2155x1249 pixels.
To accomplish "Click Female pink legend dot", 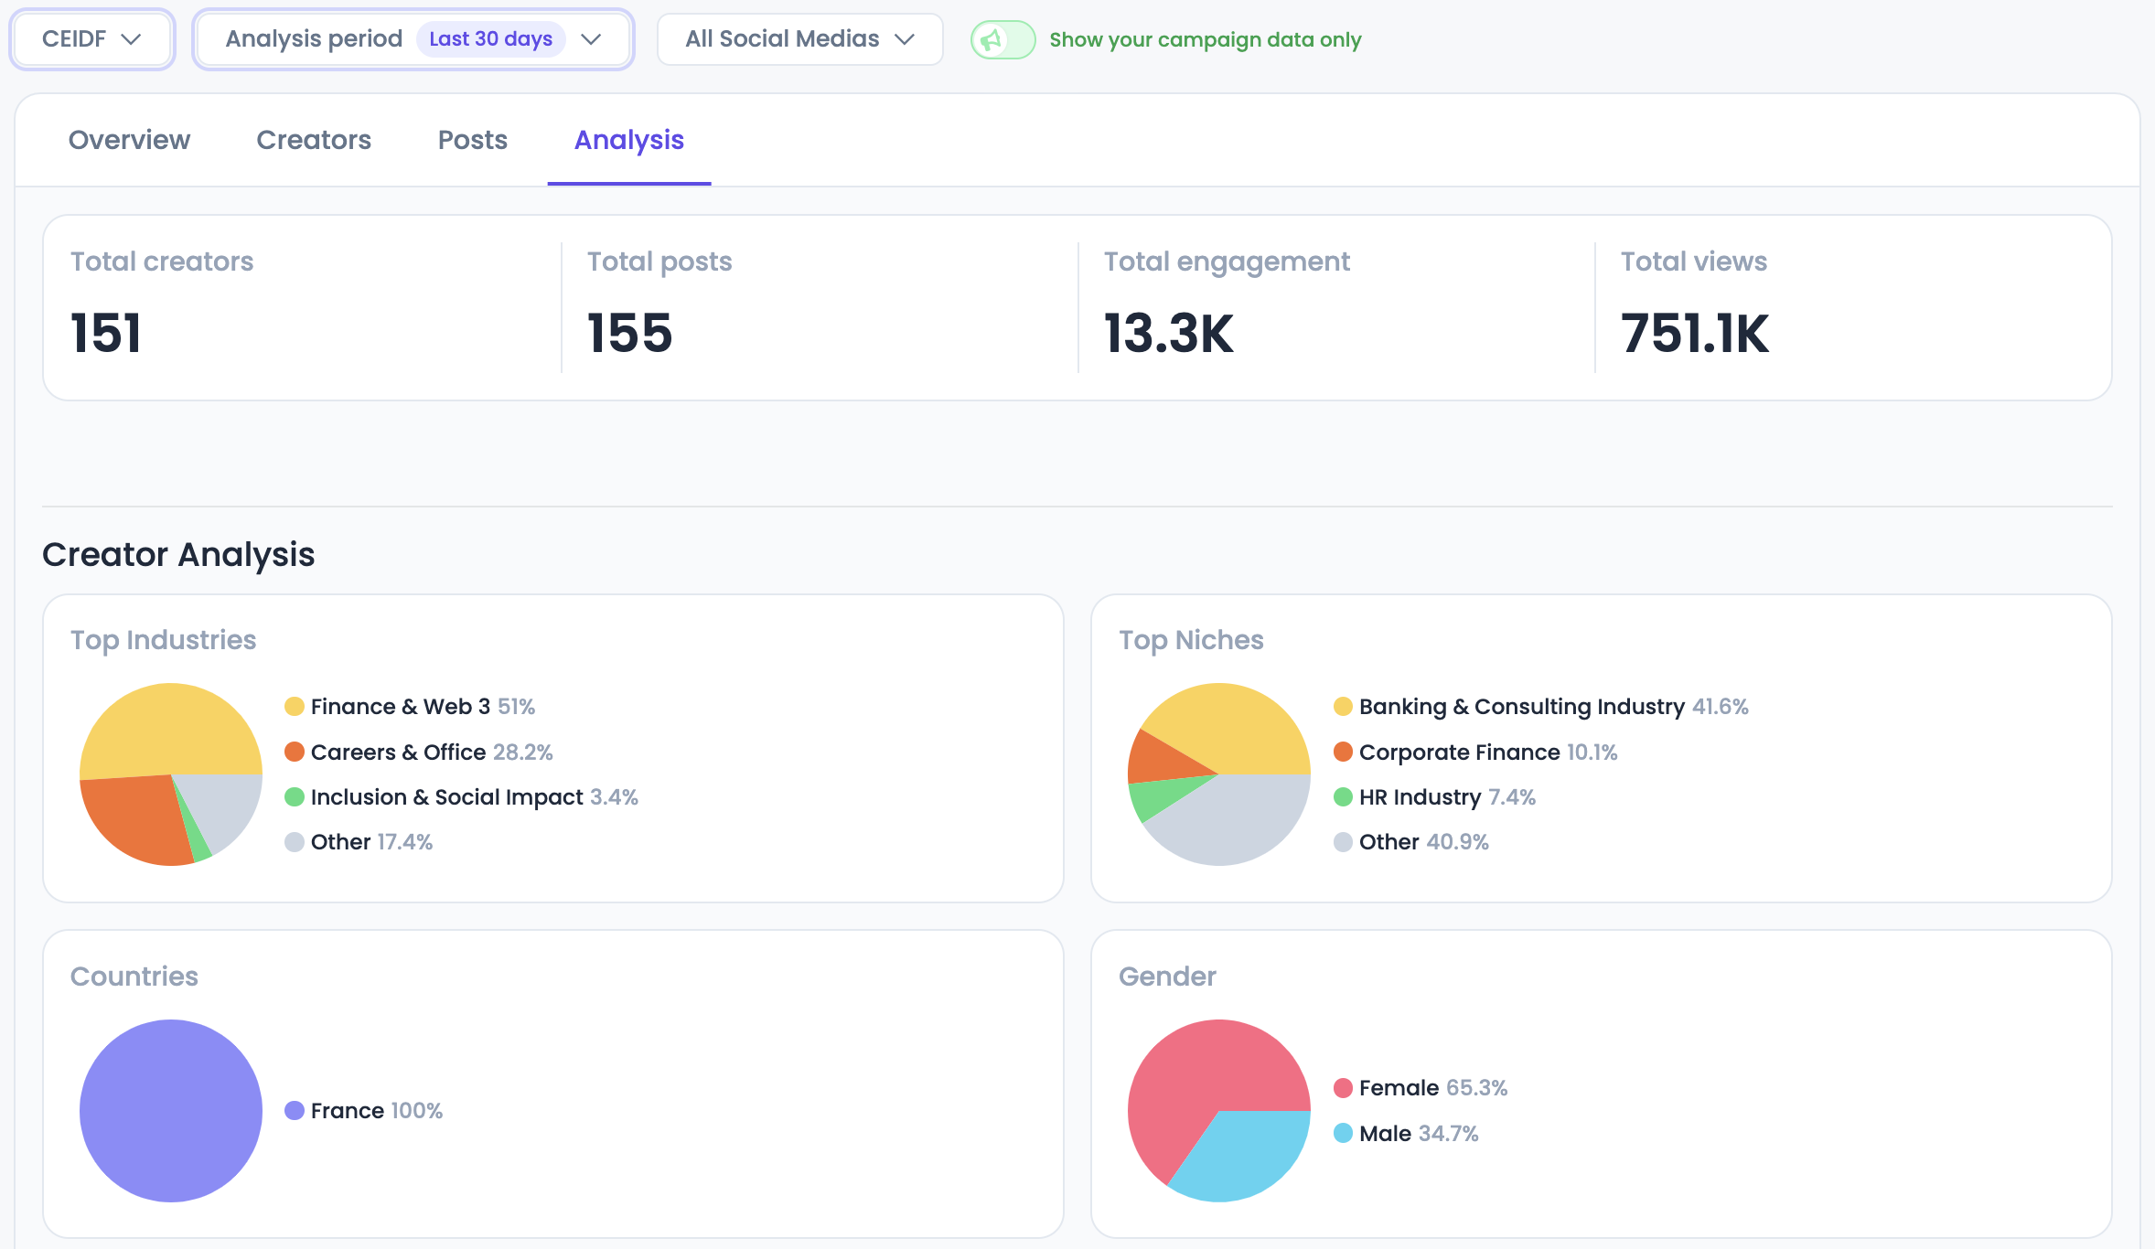I will (1343, 1088).
